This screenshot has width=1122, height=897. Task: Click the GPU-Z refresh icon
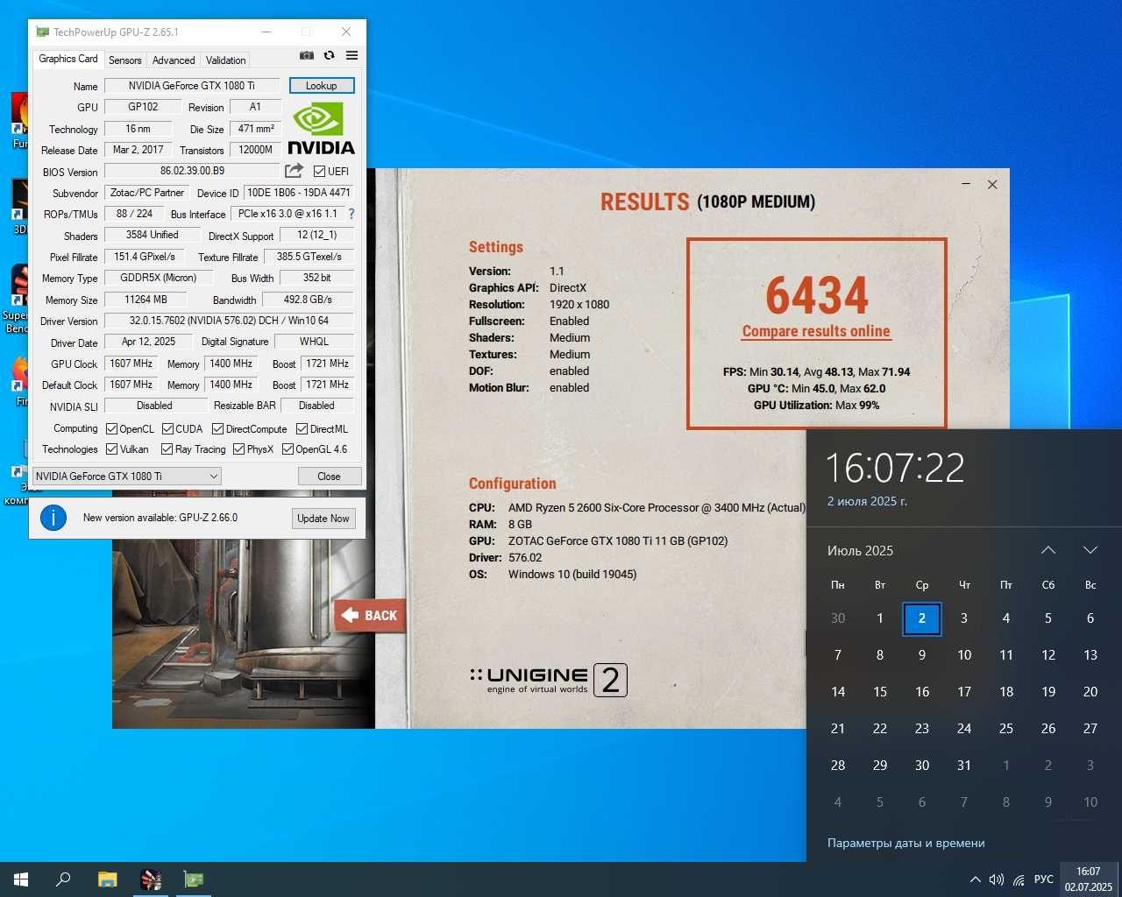pos(330,55)
